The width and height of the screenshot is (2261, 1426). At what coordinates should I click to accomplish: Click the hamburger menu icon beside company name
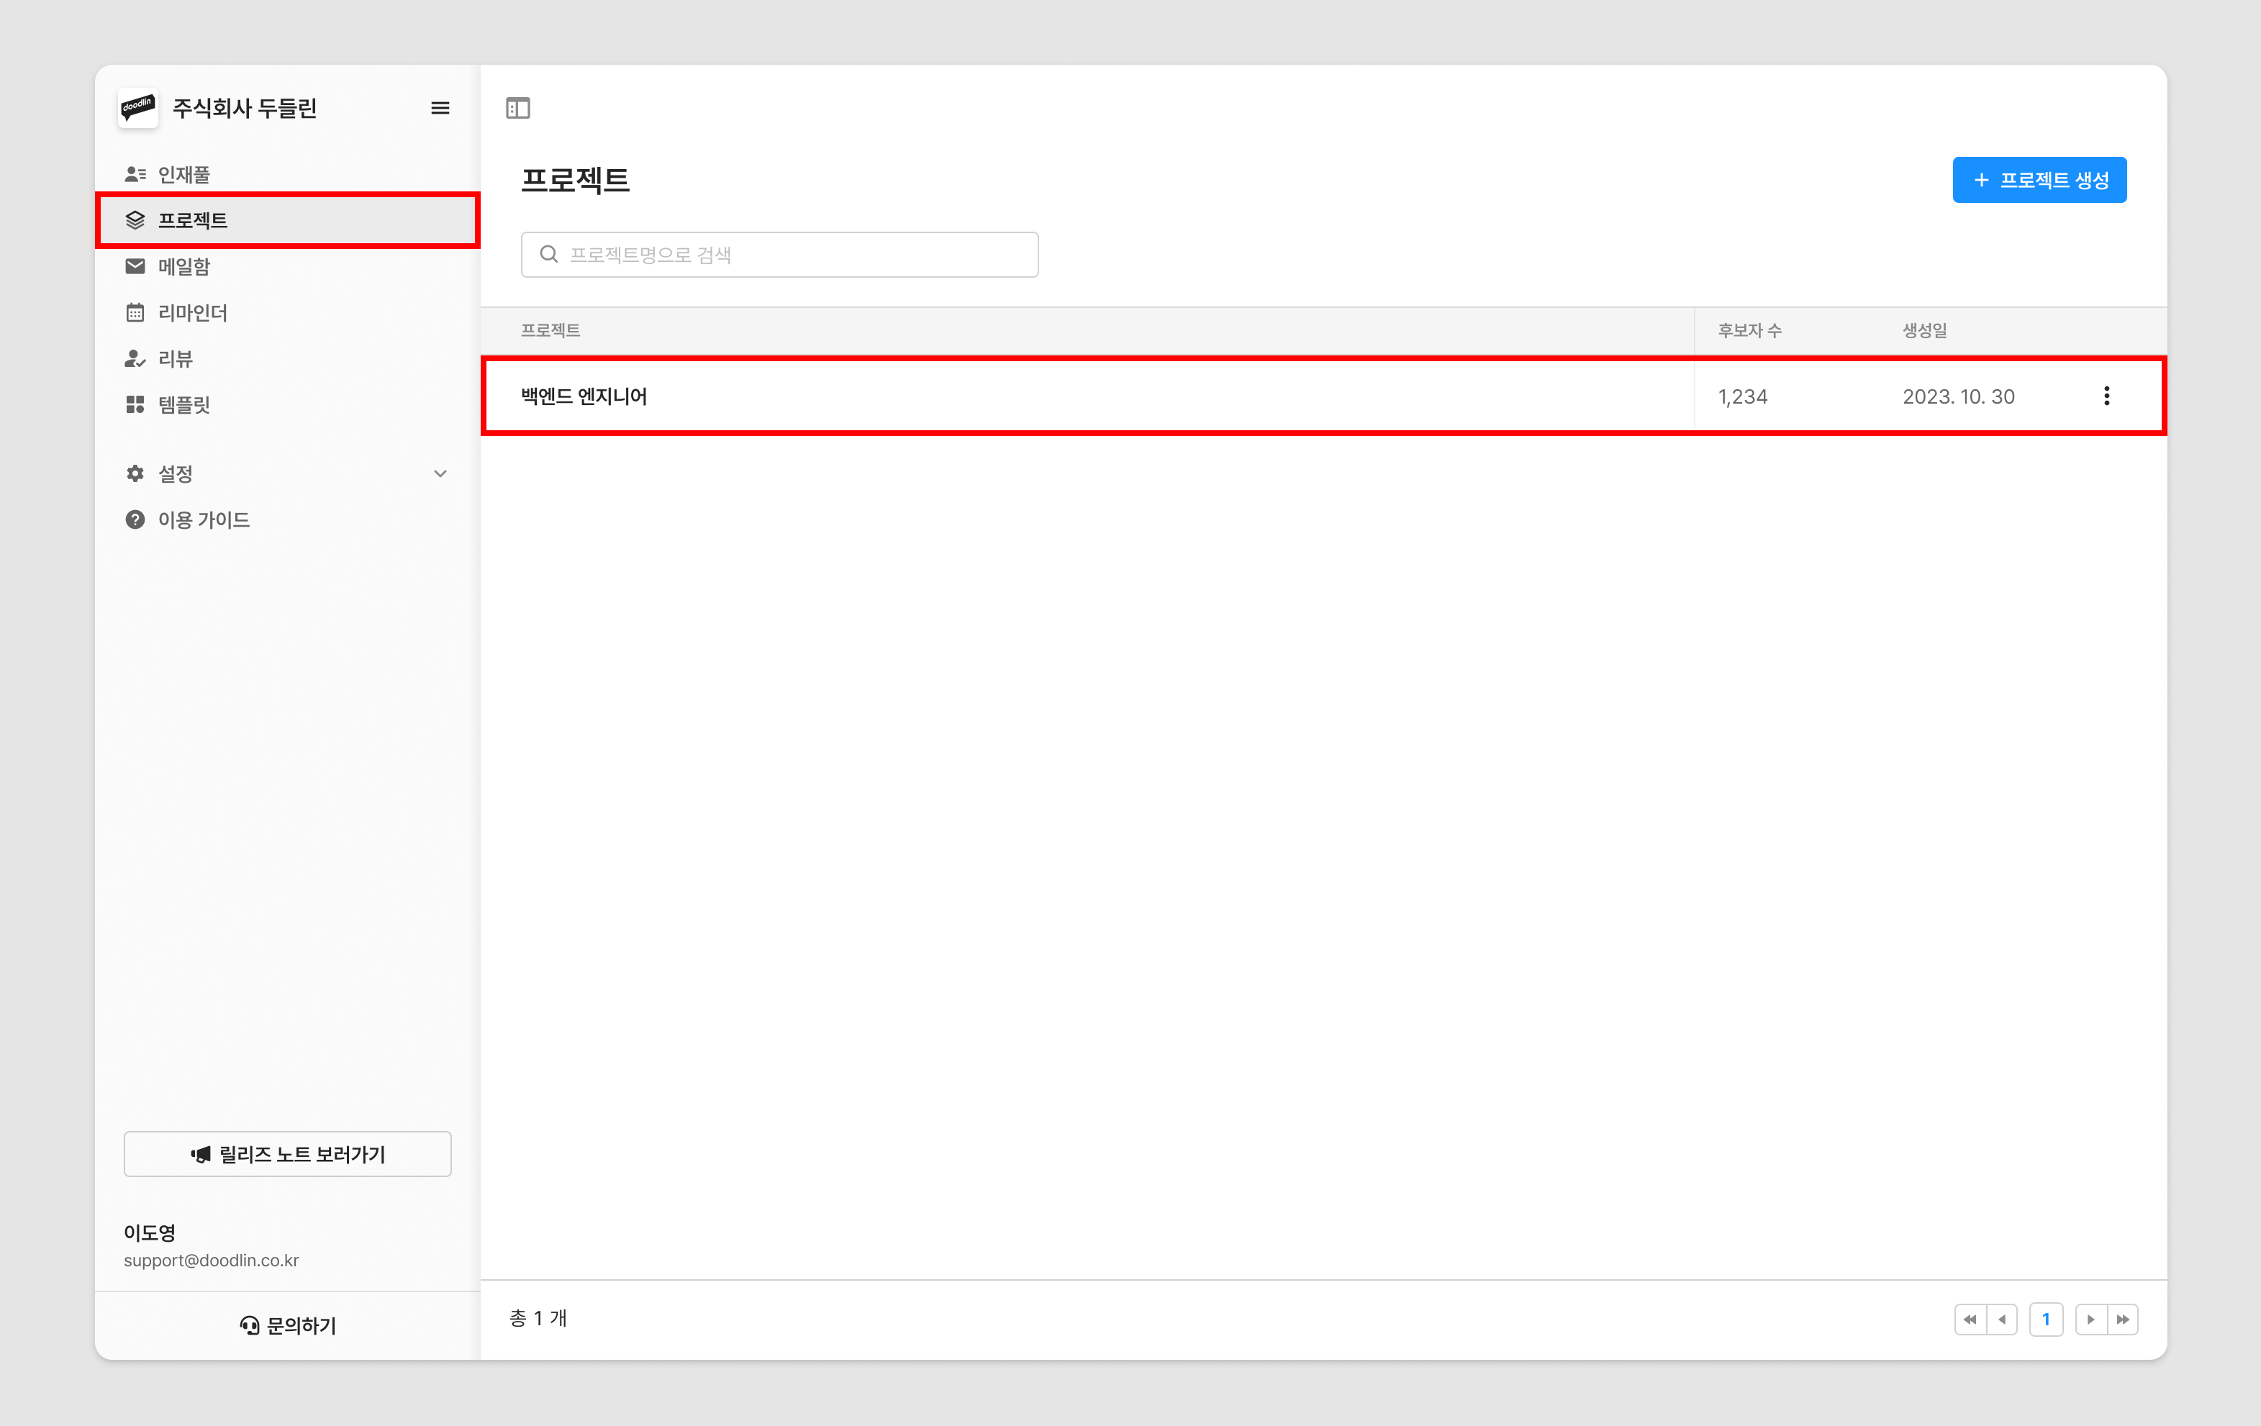[x=440, y=108]
